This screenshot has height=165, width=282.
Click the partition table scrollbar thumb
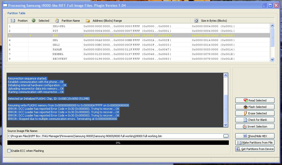272,37
